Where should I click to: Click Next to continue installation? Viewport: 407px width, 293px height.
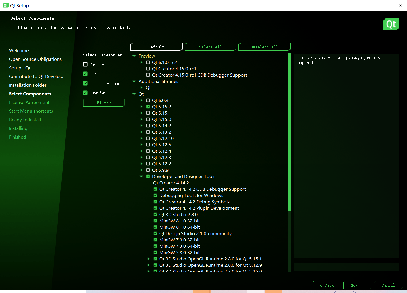[x=358, y=285]
